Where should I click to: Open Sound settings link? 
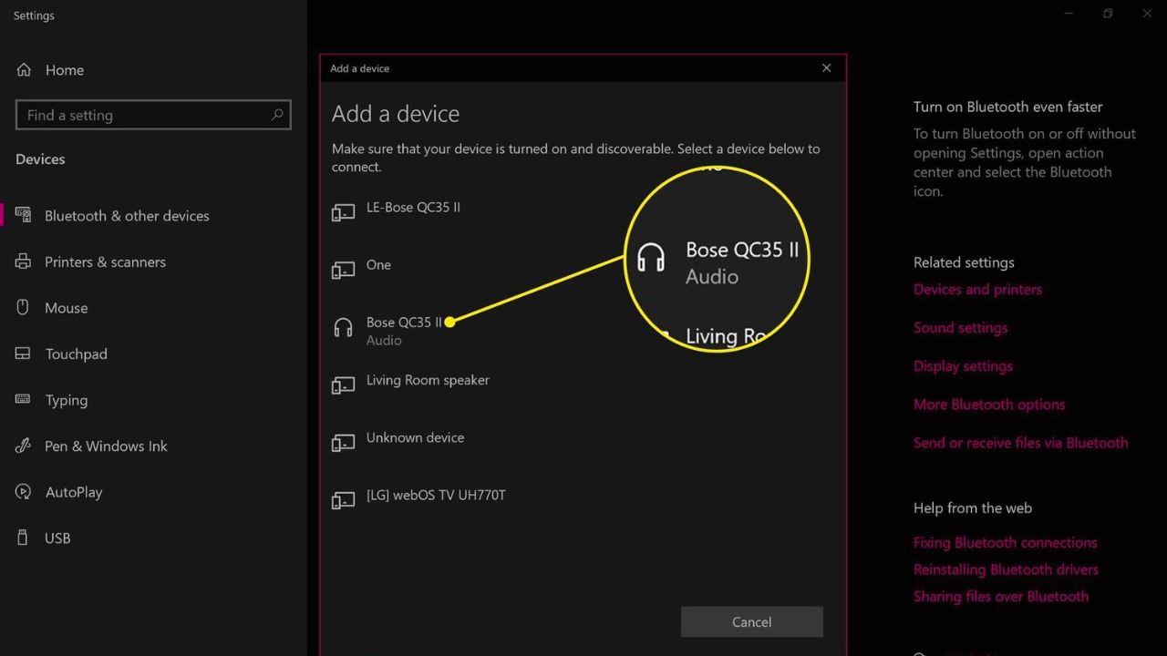(x=960, y=328)
